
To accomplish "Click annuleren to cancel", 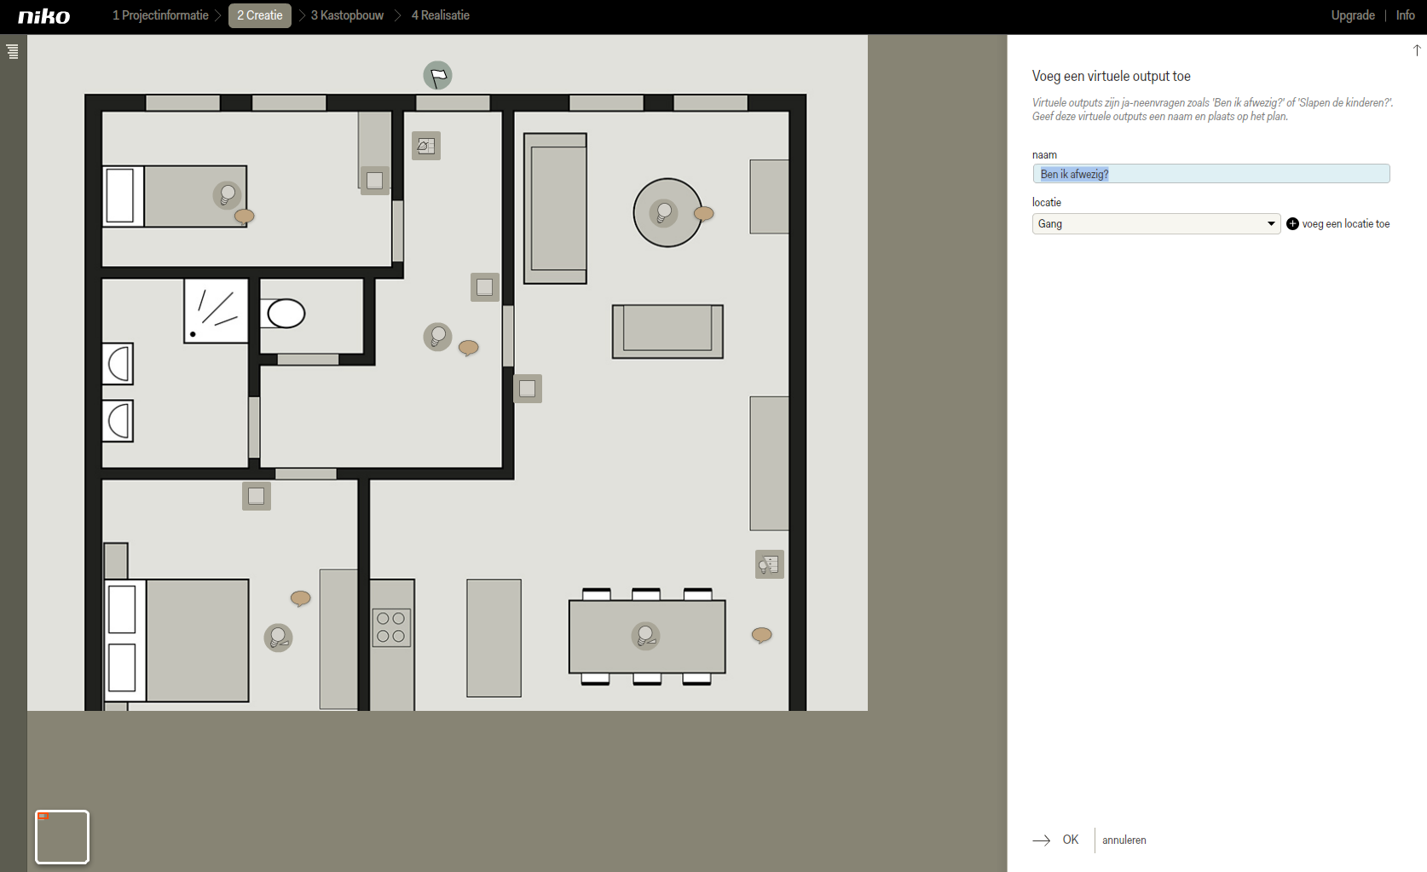I will click(1124, 840).
